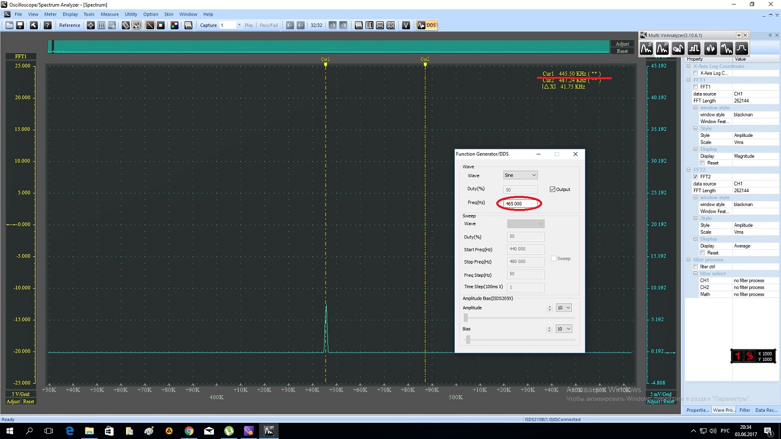This screenshot has height=439, width=781.
Task: Collapse the FFT2 property group
Action: (689, 170)
